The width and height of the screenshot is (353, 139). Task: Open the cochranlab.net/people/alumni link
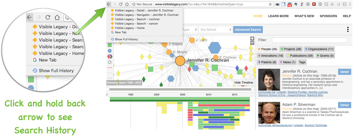275,125
